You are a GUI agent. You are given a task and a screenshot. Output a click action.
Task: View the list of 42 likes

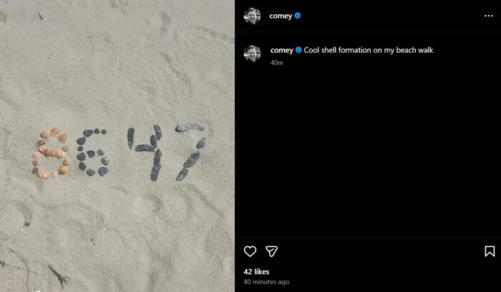pyautogui.click(x=256, y=271)
